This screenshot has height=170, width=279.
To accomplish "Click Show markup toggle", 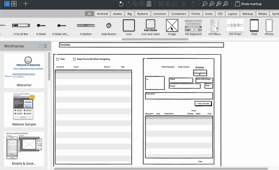I will pos(248,4).
